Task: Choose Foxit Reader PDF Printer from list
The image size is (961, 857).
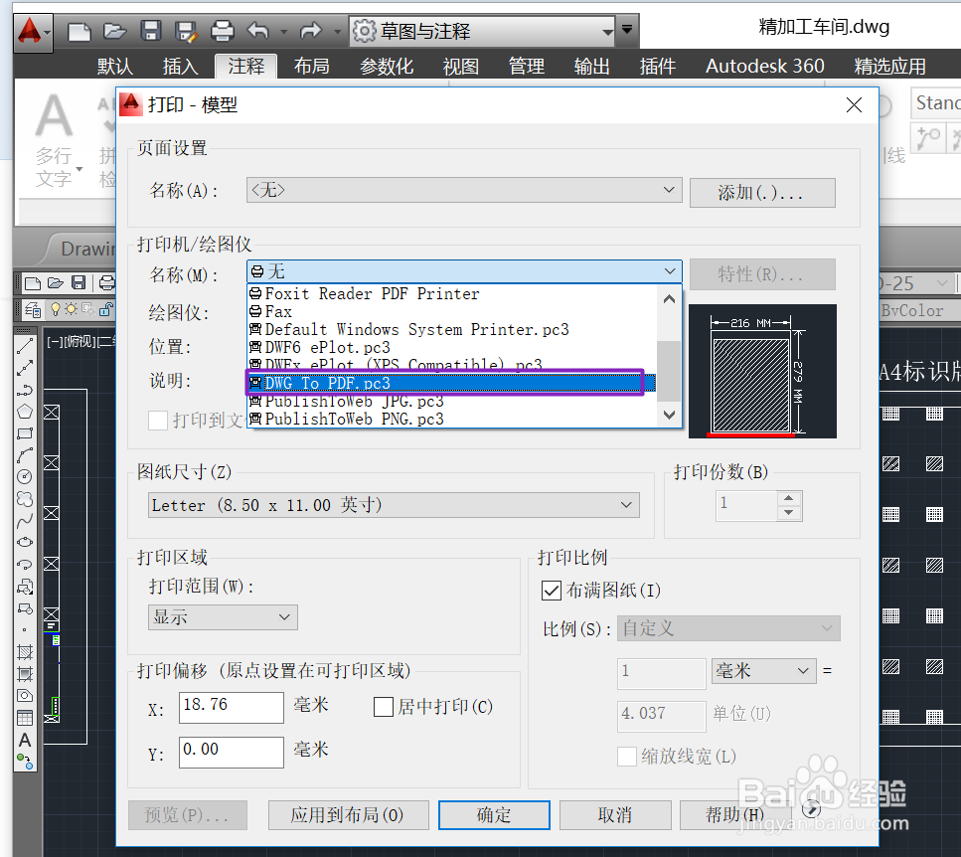Action: [x=452, y=293]
